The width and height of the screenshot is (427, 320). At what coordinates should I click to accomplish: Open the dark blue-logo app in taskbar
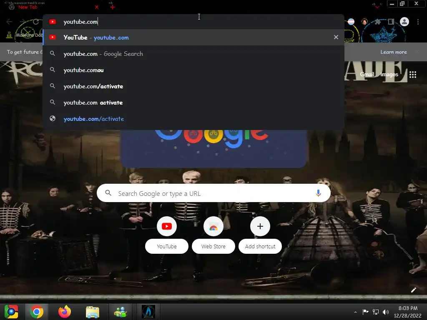(148, 312)
